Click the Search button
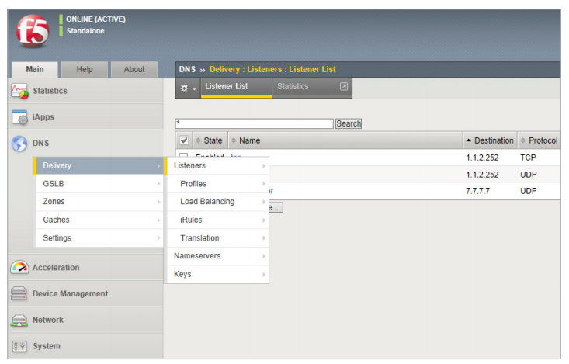The width and height of the screenshot is (569, 364). (x=349, y=123)
